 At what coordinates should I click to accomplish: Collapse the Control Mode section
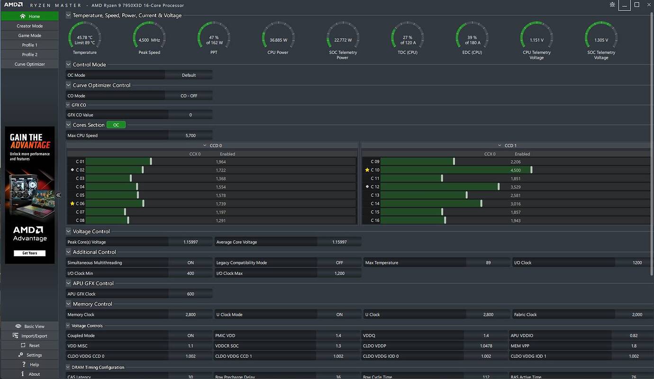tap(69, 65)
